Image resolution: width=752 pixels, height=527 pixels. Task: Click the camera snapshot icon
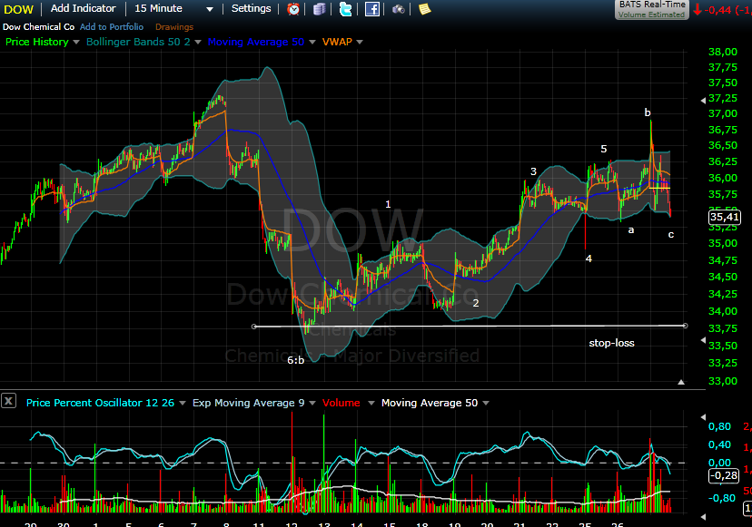pyautogui.click(x=399, y=9)
